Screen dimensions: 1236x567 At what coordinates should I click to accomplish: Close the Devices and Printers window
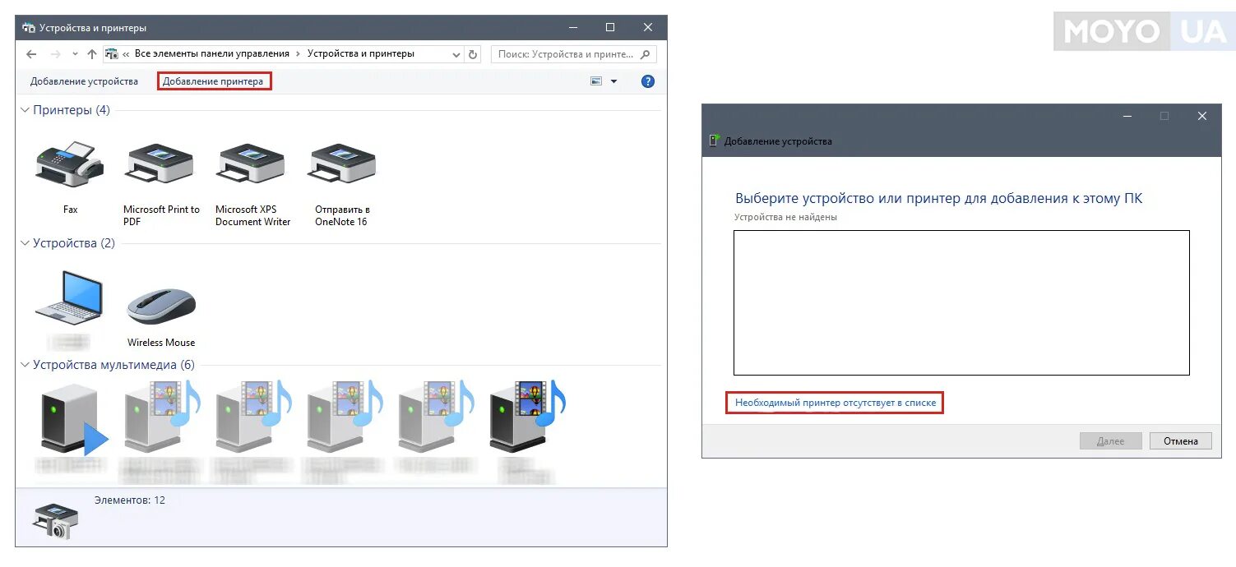[x=648, y=27]
